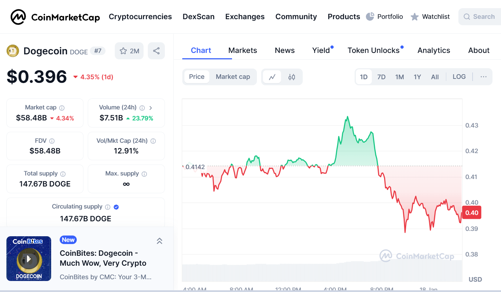Collapse the CoinBites banner with double chevron

pyautogui.click(x=160, y=241)
